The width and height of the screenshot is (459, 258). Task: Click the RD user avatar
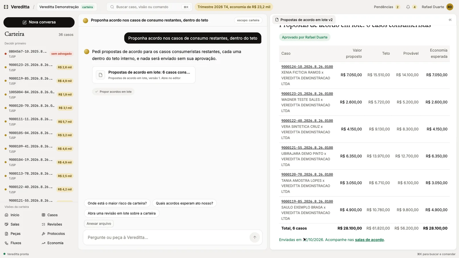(450, 7)
